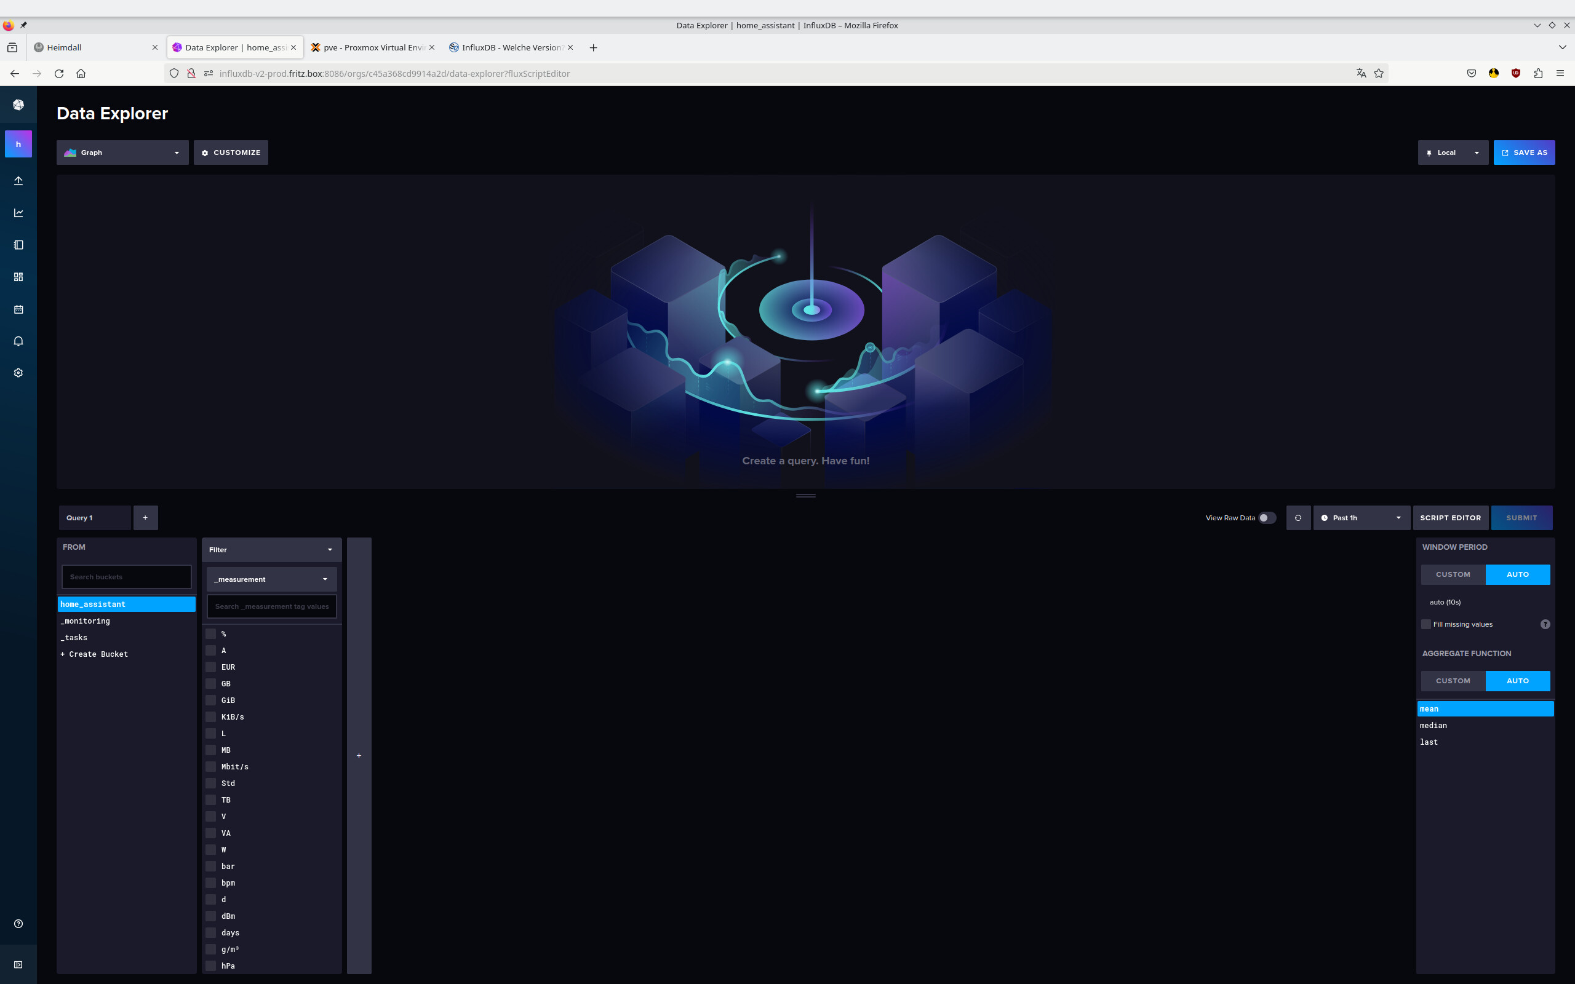Open the Settings gear icon in sidebar

(x=18, y=373)
